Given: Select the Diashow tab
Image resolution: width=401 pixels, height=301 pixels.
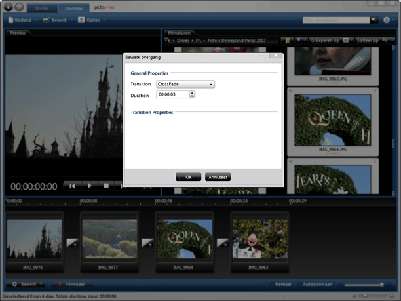Looking at the screenshot, I should tap(73, 8).
